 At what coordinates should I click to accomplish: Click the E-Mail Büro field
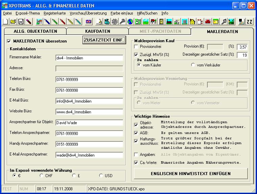click(89, 101)
